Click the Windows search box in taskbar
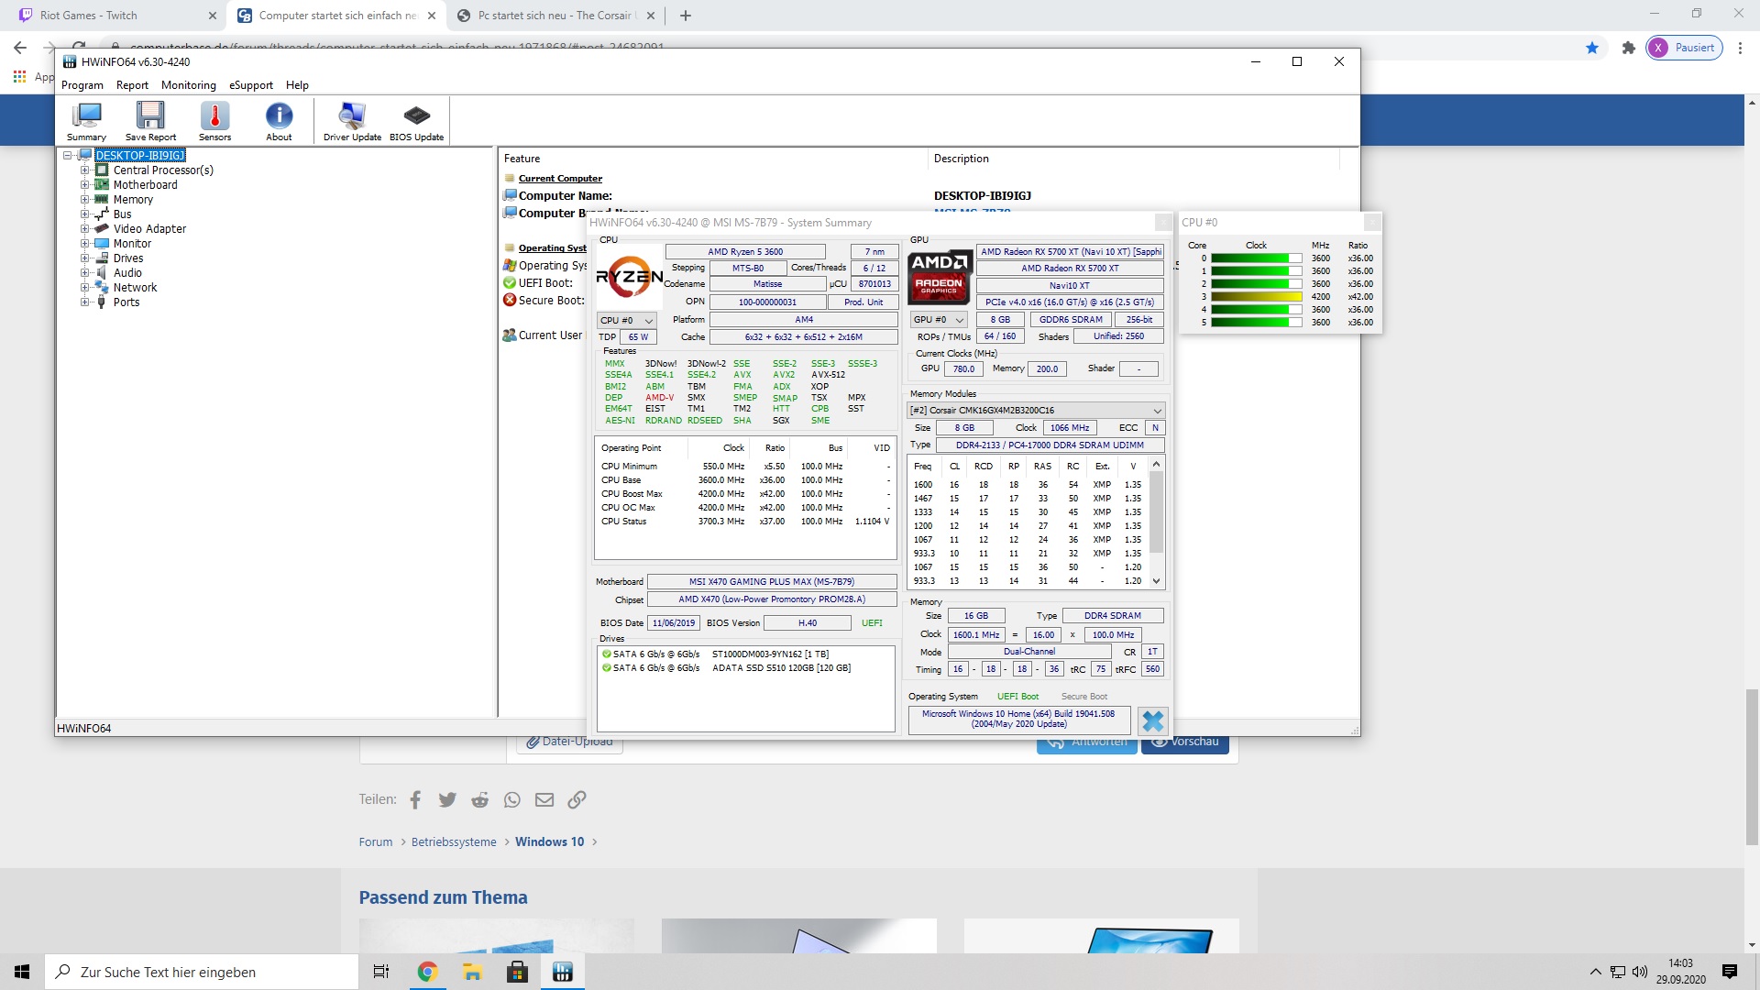The image size is (1760, 990). coord(202,972)
